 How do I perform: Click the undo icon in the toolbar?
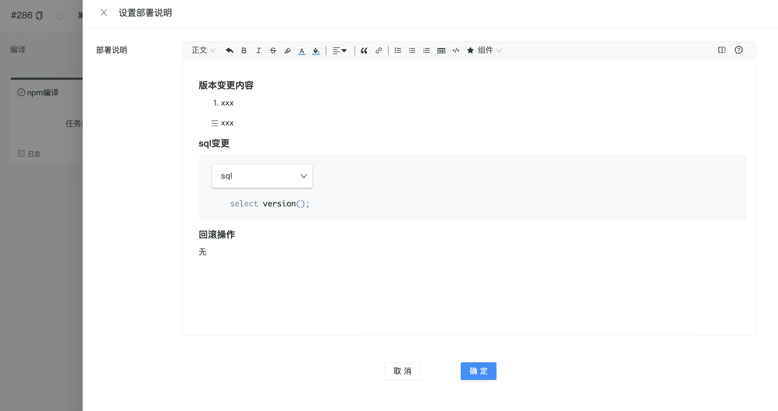[229, 50]
